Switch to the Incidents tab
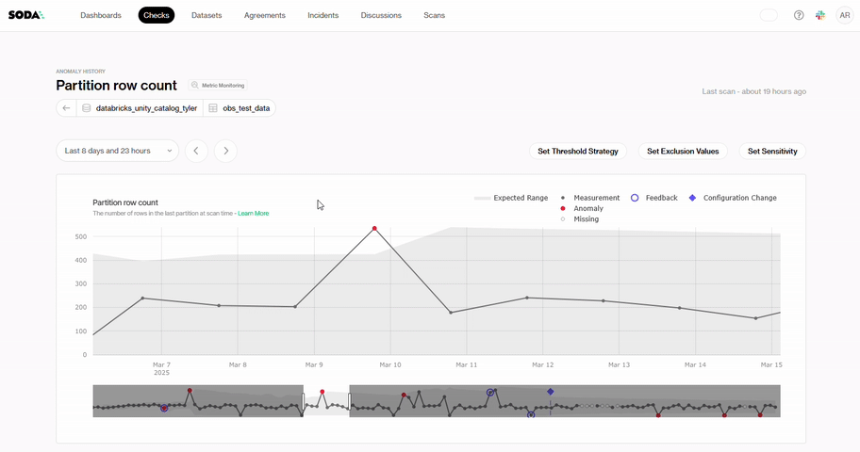Screen dimensions: 860x452 pyautogui.click(x=322, y=15)
